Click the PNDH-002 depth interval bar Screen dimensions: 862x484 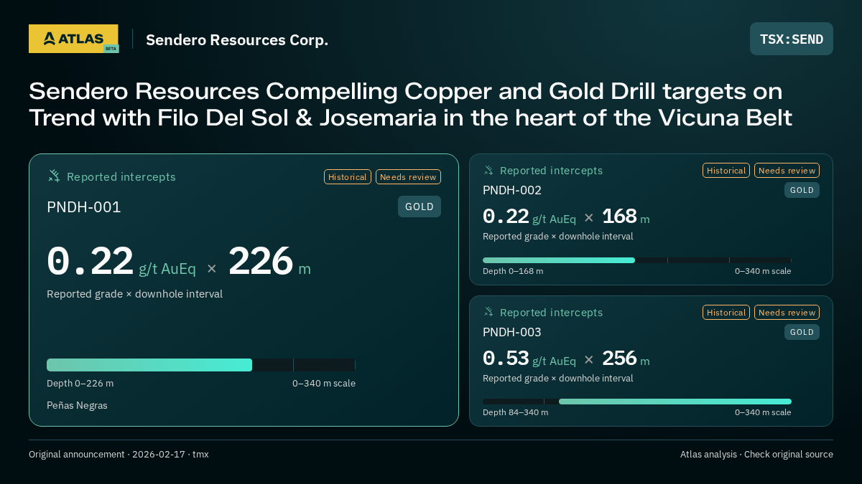637,260
